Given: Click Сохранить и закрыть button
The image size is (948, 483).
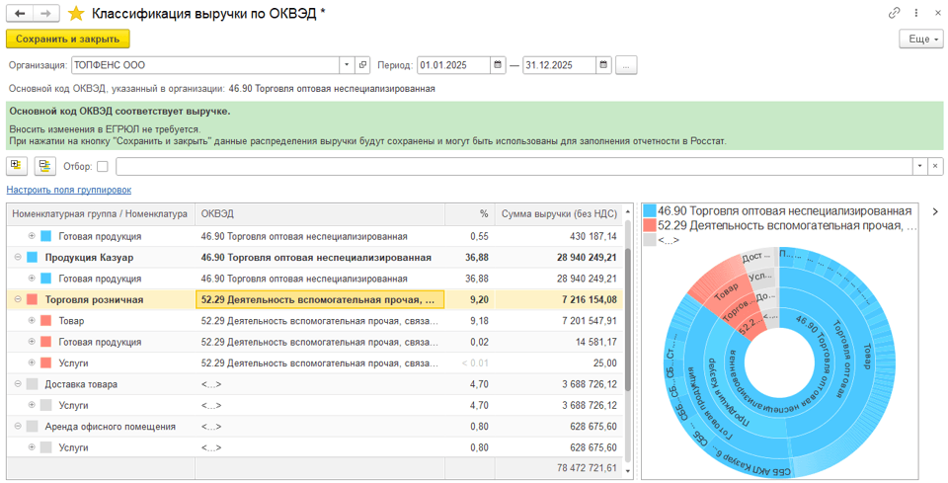Looking at the screenshot, I should point(68,39).
